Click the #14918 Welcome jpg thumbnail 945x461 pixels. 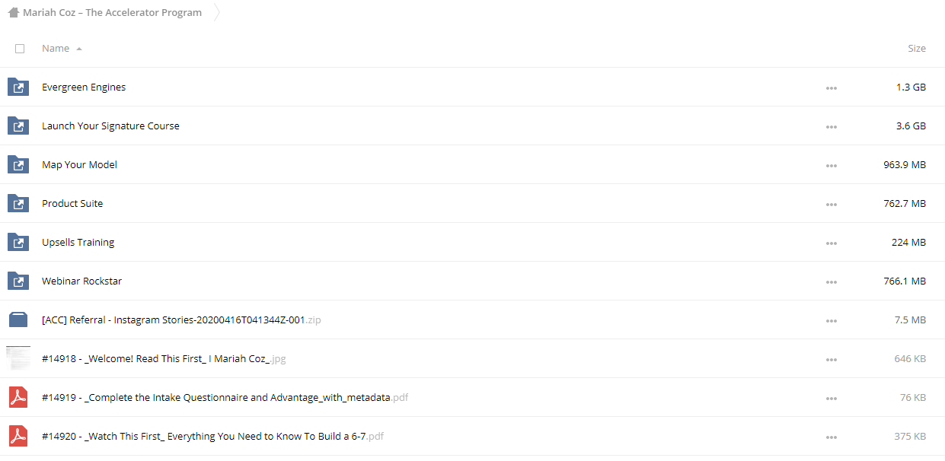coord(18,358)
